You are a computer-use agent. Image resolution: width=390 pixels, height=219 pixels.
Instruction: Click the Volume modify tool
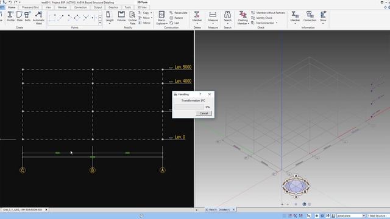click(121, 16)
